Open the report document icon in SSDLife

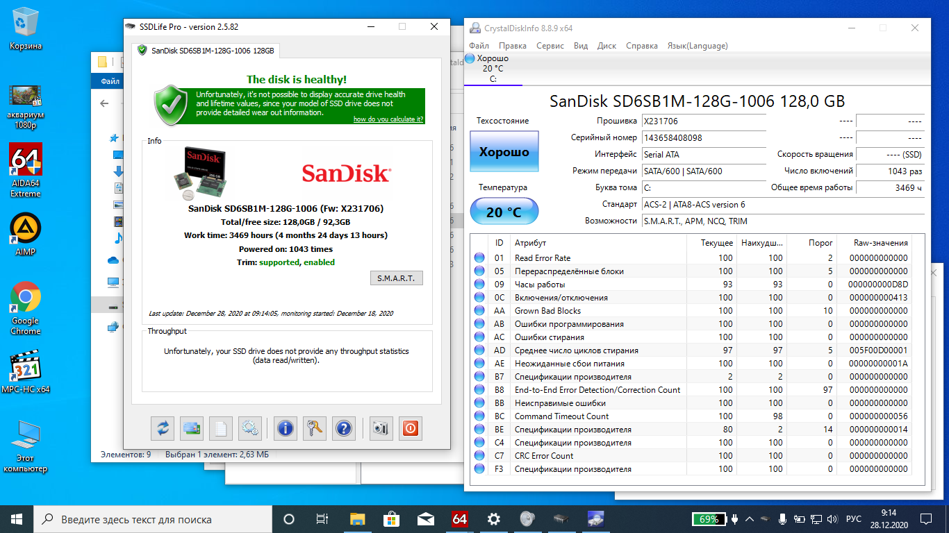pos(221,428)
